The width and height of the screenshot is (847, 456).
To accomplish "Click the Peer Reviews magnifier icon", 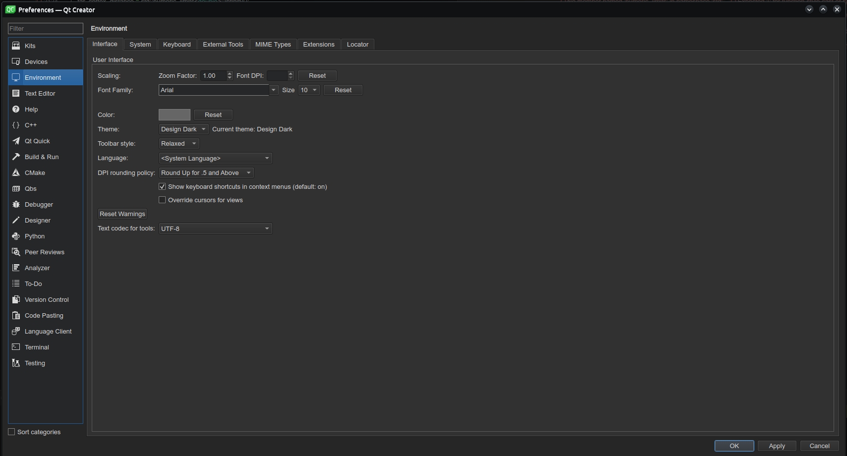I will click(16, 252).
